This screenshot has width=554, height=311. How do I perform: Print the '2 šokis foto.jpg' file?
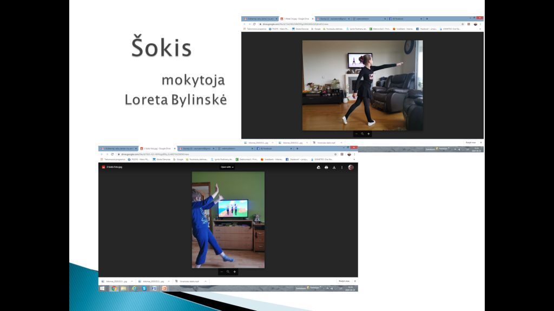(x=326, y=167)
